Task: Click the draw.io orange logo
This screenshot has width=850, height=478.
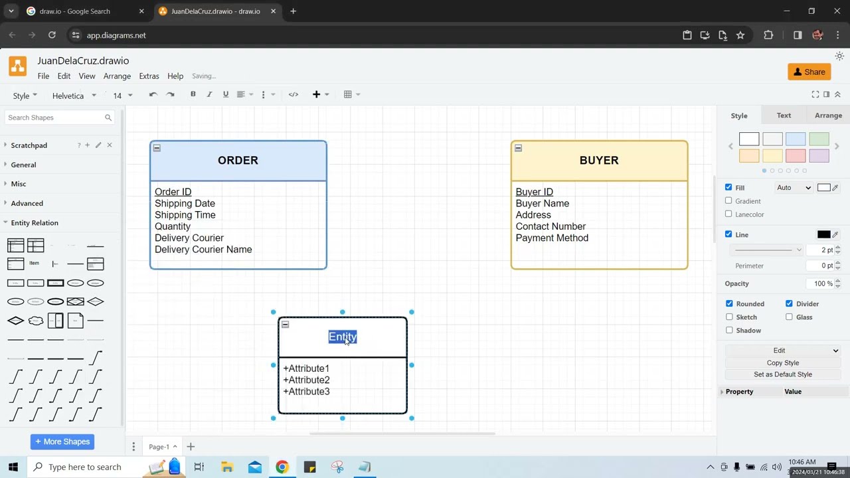Action: tap(18, 66)
